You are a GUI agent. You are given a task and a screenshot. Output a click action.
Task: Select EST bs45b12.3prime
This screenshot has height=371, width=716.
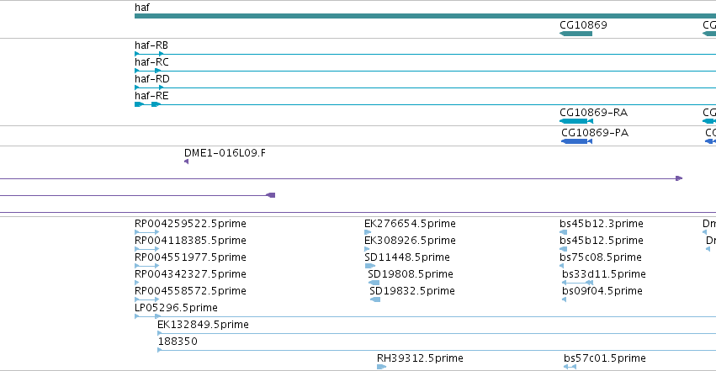pos(602,224)
